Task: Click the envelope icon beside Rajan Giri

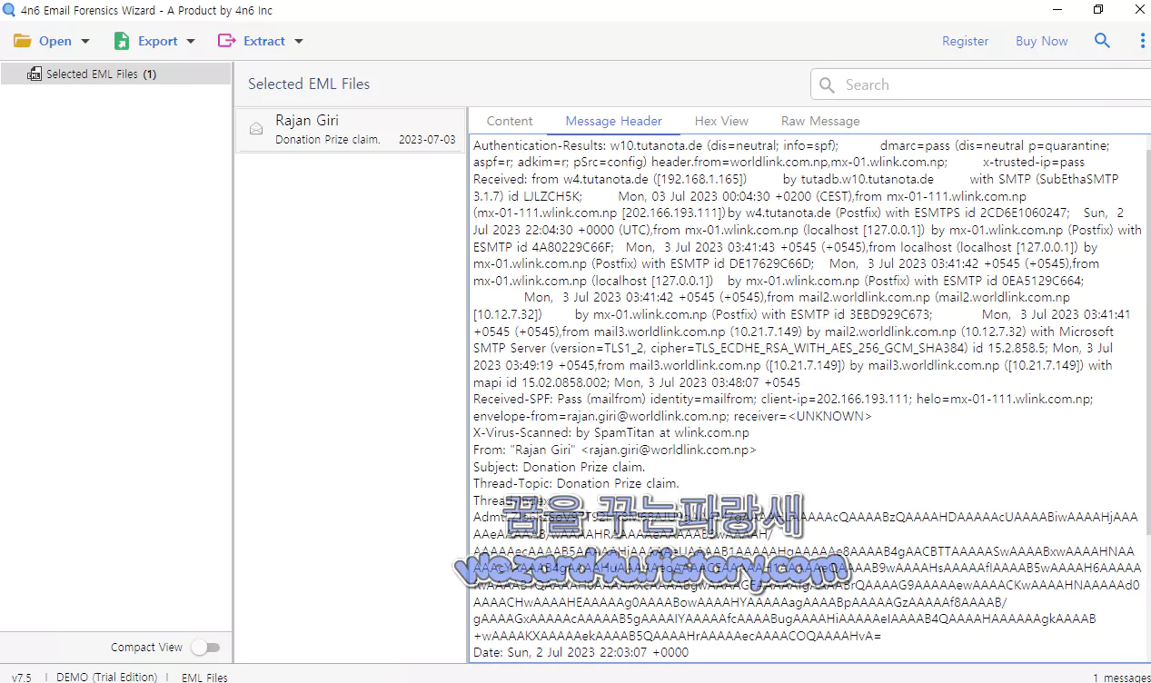Action: [256, 130]
